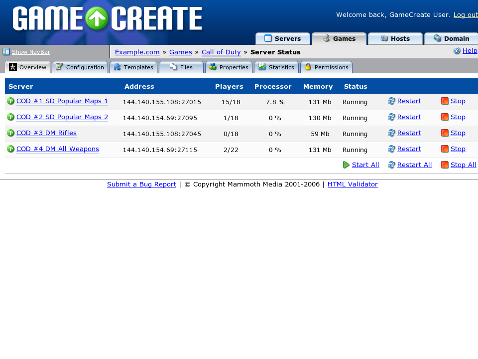Click the restart icon in the COD #1 row

[391, 101]
